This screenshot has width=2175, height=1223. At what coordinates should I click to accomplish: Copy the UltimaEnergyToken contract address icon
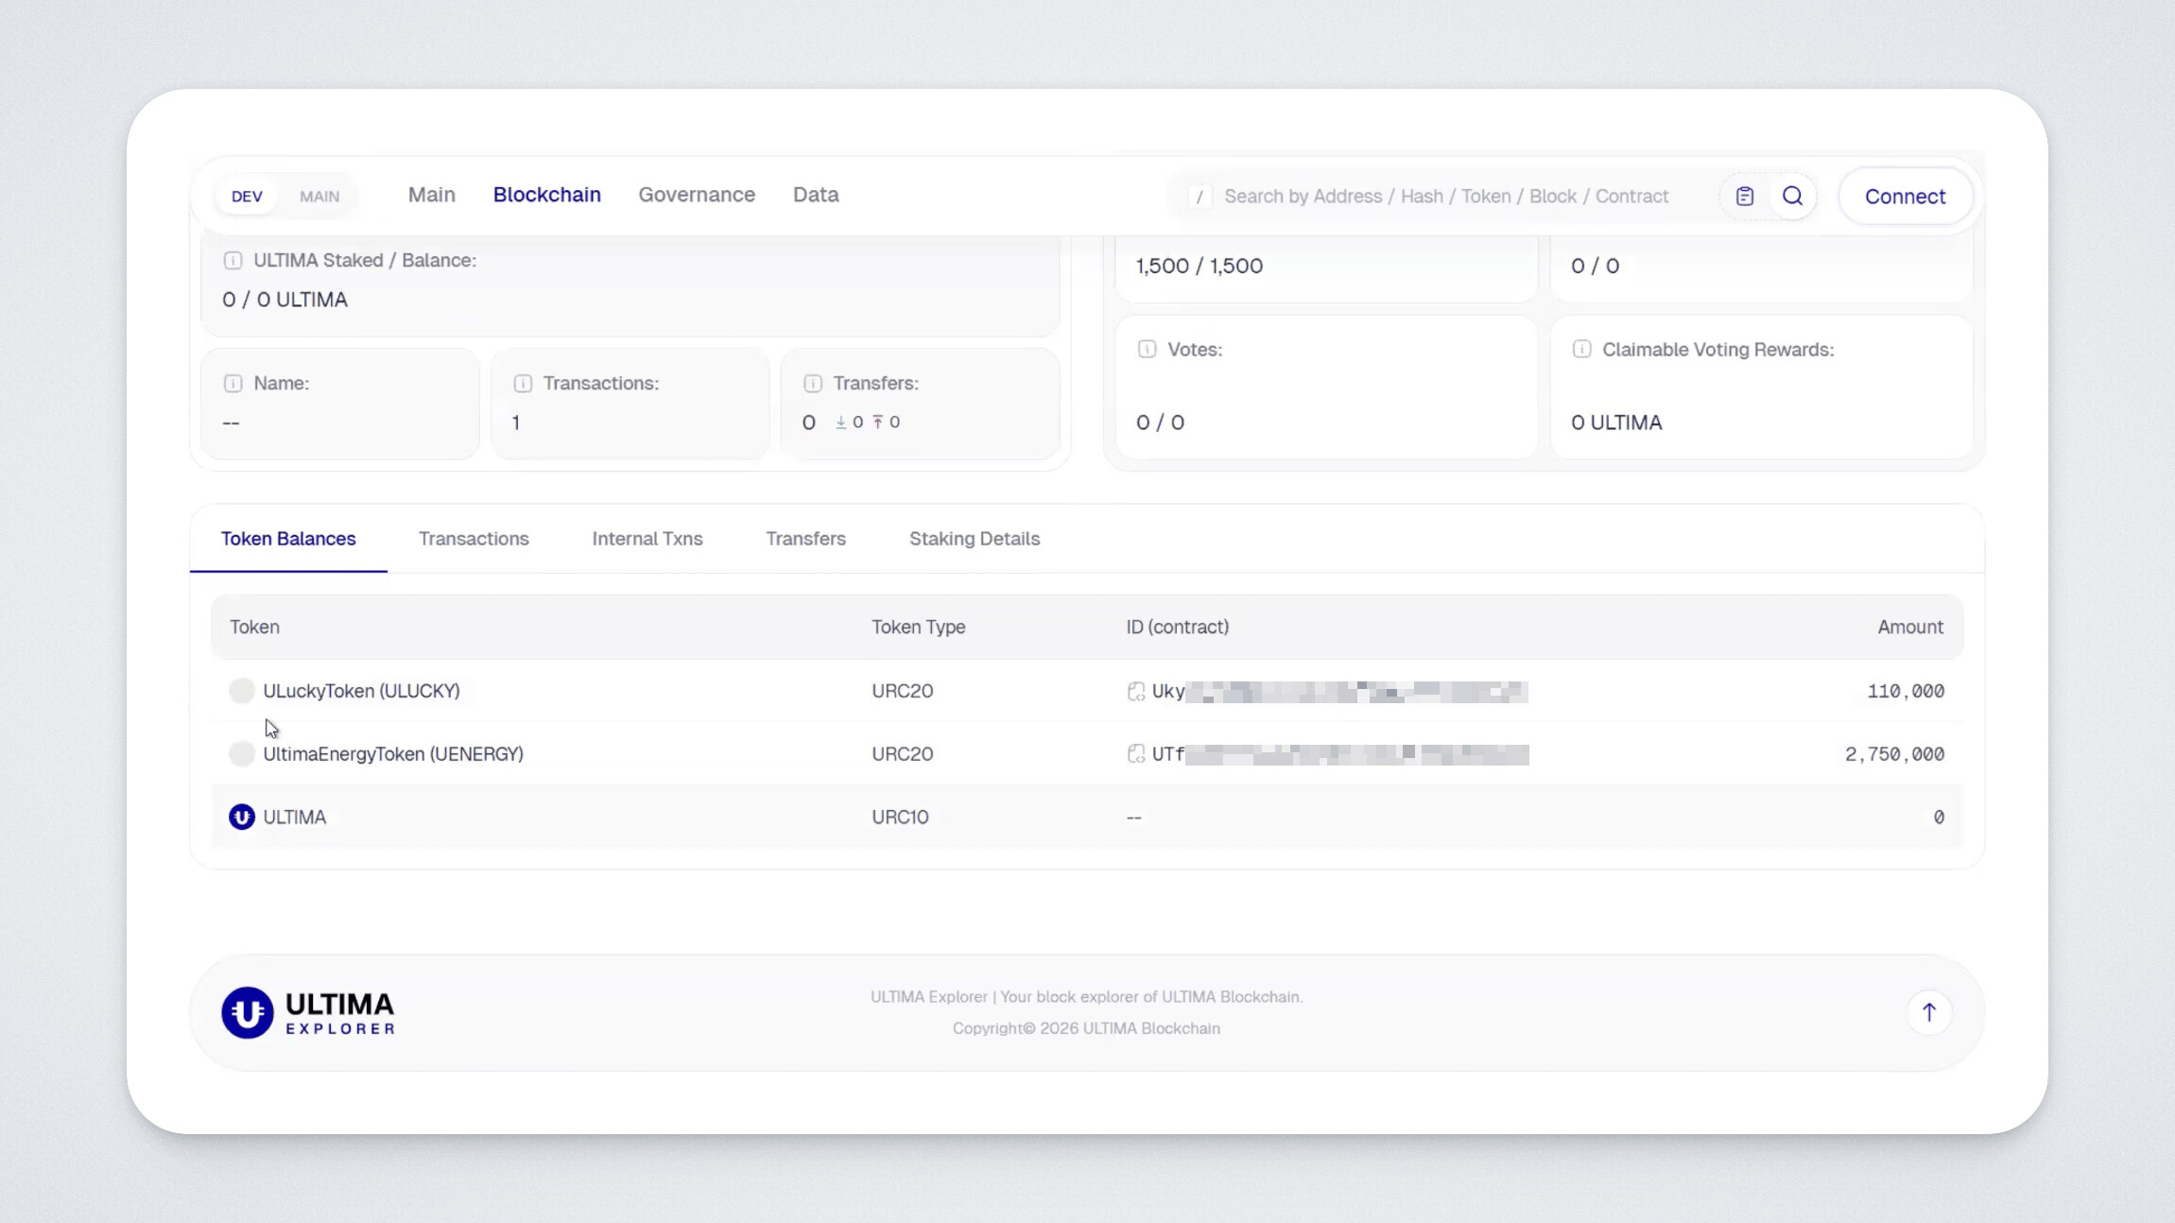(x=1136, y=754)
